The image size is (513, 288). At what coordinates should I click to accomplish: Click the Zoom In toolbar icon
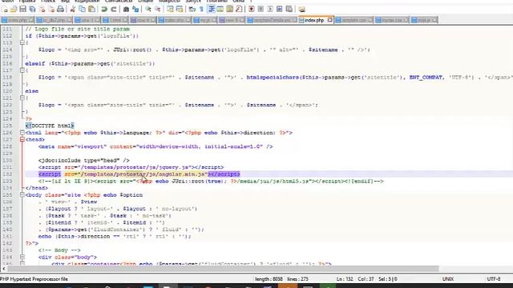pyautogui.click(x=147, y=9)
